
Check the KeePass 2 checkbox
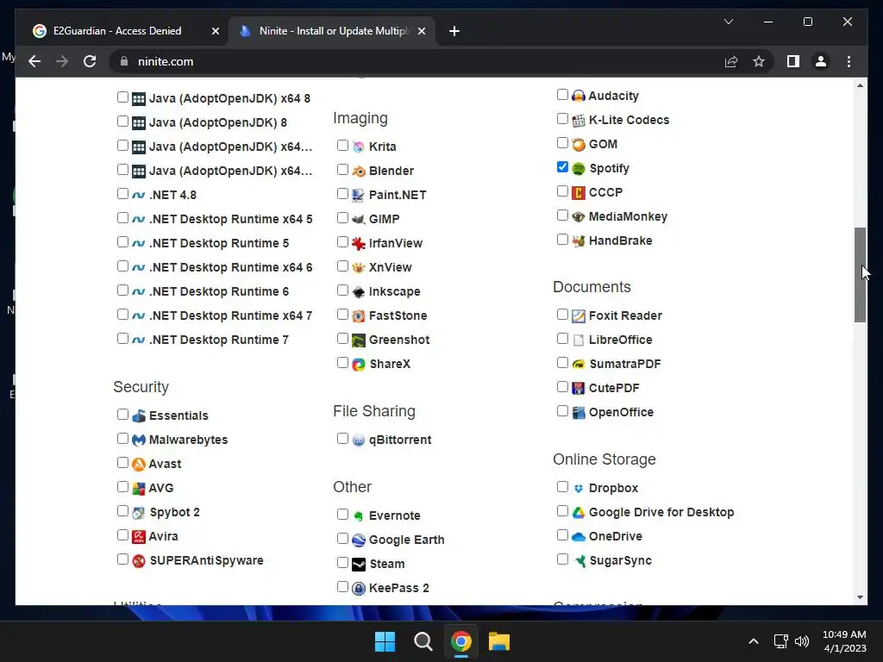pyautogui.click(x=342, y=586)
